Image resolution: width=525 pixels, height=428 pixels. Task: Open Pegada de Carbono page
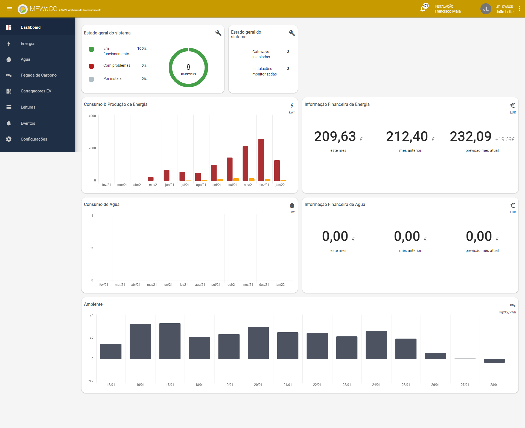pyautogui.click(x=37, y=75)
